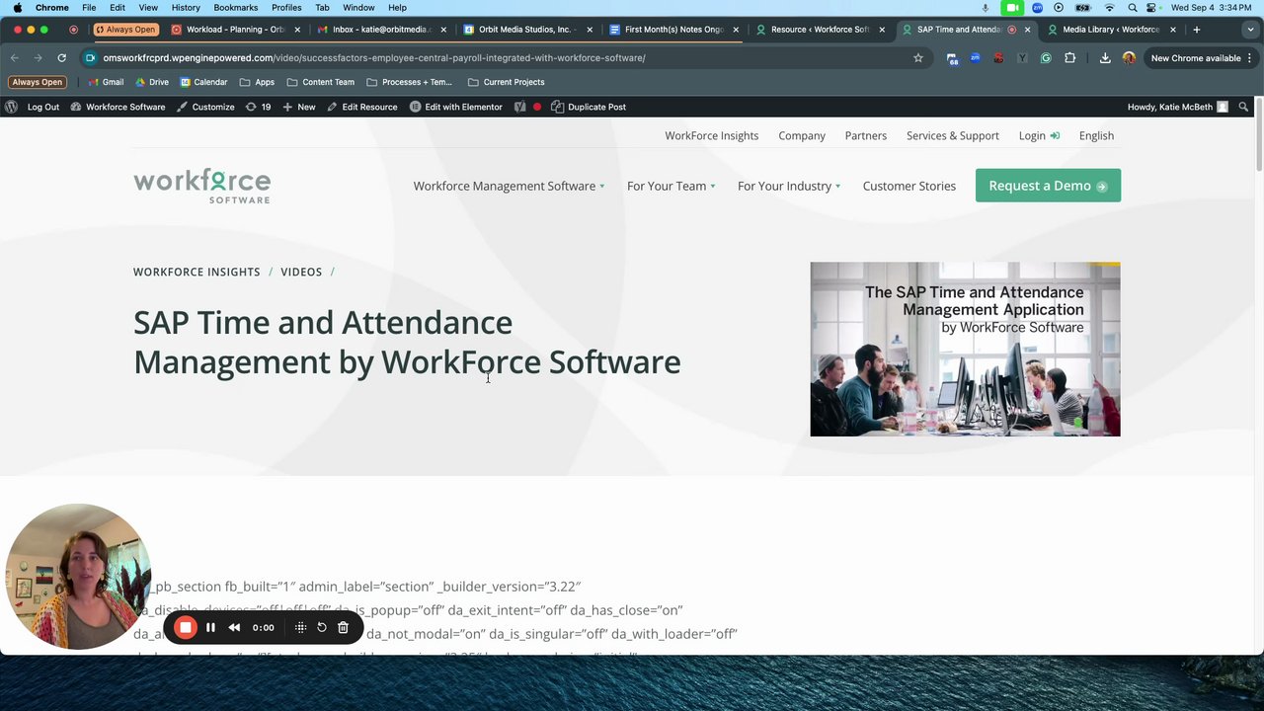Open Gmail bookmark
This screenshot has width=1264, height=711.
coord(105,82)
